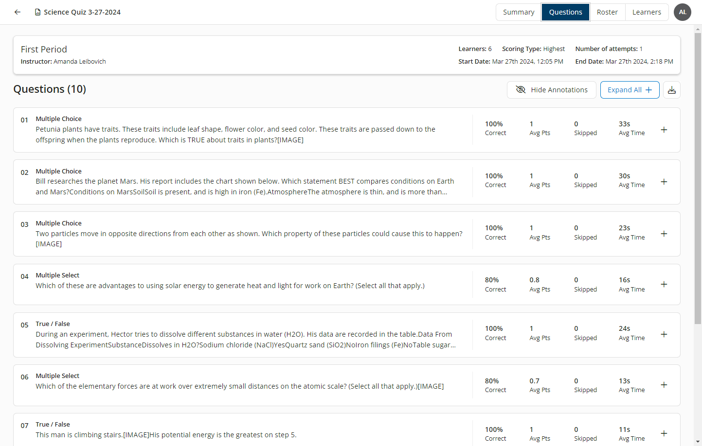The height and width of the screenshot is (446, 702).
Task: Expand question 03 plus icon
Action: click(664, 234)
